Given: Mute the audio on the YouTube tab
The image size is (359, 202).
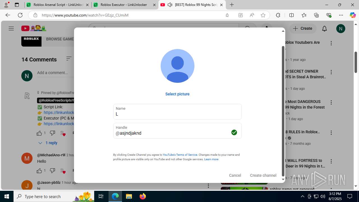Looking at the screenshot, I should click(x=170, y=5).
